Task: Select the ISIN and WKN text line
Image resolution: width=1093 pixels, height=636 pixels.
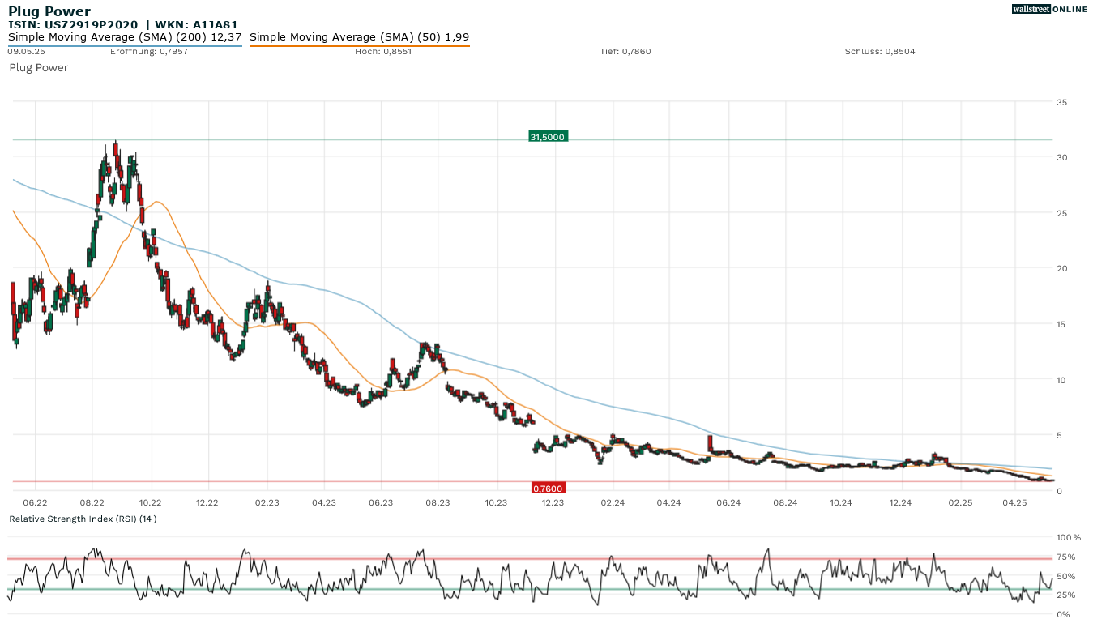Action: [x=123, y=24]
